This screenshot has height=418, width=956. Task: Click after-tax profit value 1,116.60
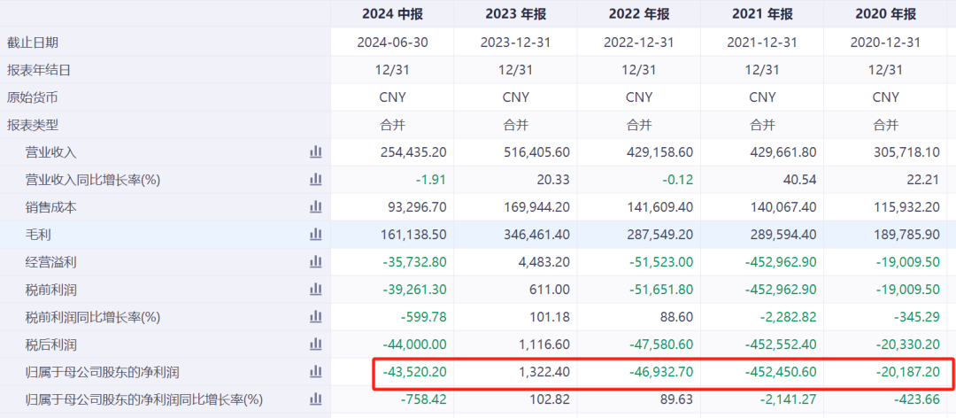tap(543, 344)
